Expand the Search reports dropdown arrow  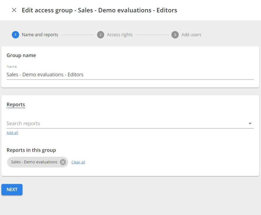coord(250,124)
